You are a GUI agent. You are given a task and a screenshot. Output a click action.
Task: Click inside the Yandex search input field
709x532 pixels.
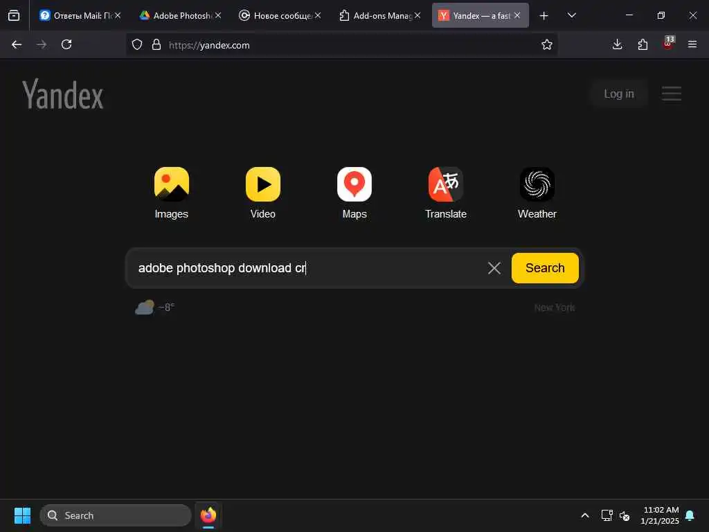[x=307, y=268]
